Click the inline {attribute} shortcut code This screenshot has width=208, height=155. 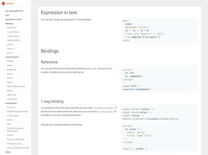[106, 112]
